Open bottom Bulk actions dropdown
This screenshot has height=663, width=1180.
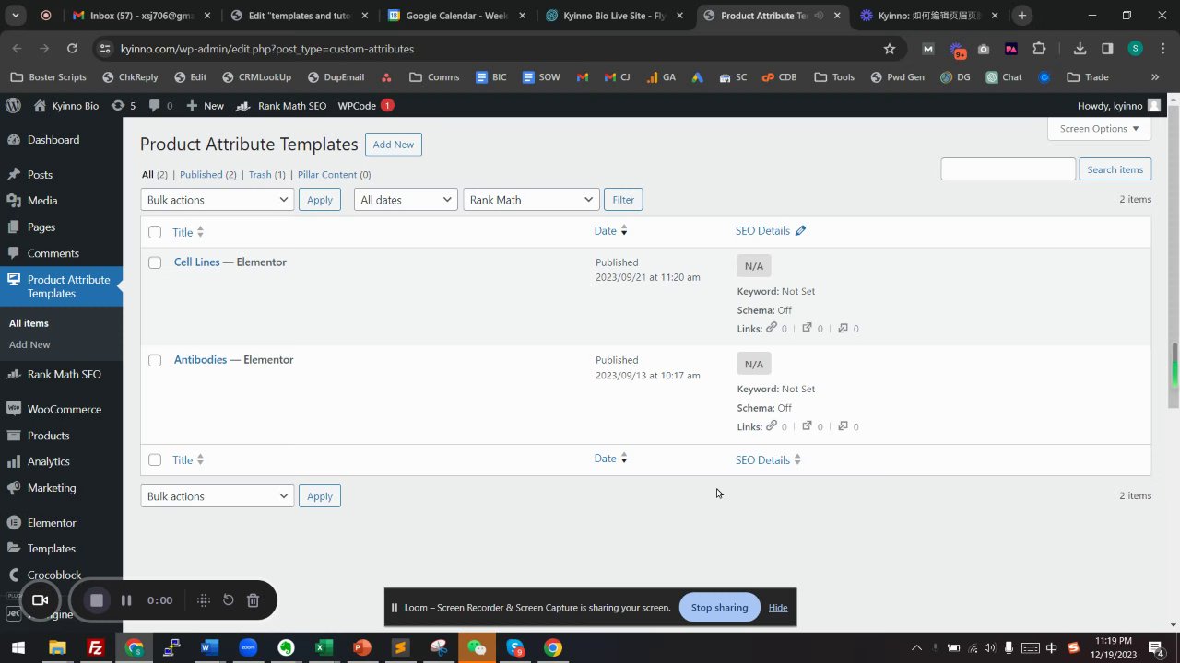tap(218, 496)
